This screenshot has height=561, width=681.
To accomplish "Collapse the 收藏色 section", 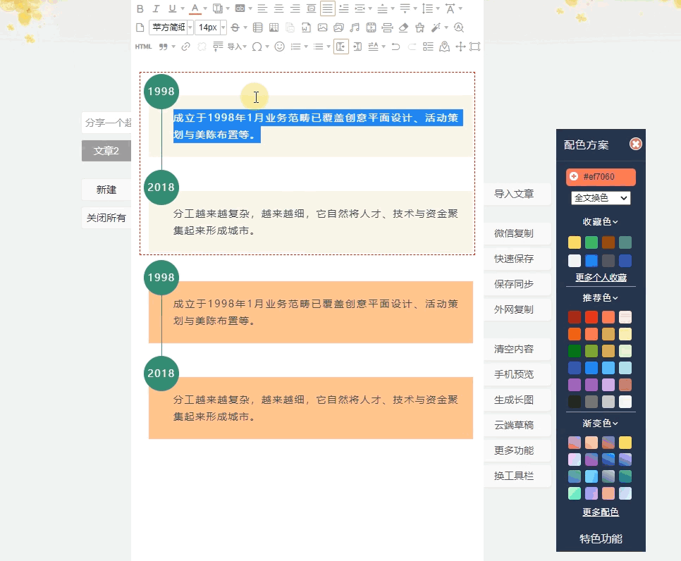I will (x=600, y=221).
